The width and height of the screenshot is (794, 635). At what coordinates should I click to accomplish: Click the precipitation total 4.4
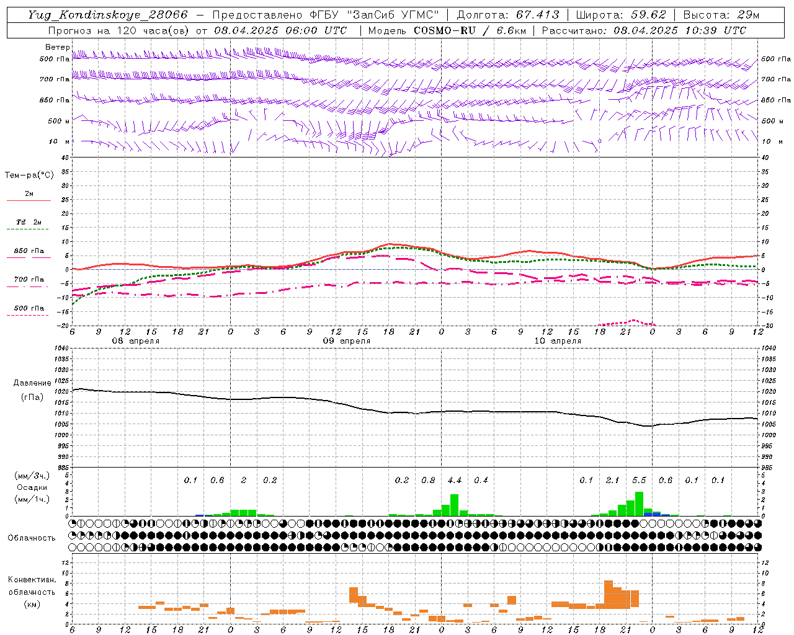(x=454, y=481)
